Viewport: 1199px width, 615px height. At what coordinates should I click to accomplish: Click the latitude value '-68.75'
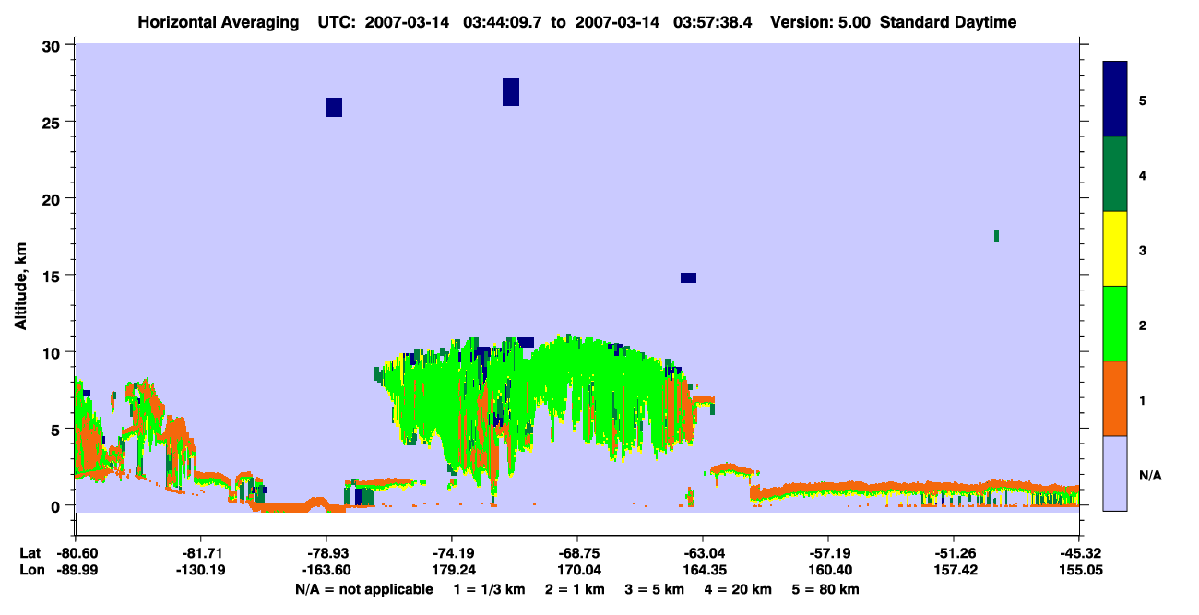coord(577,553)
